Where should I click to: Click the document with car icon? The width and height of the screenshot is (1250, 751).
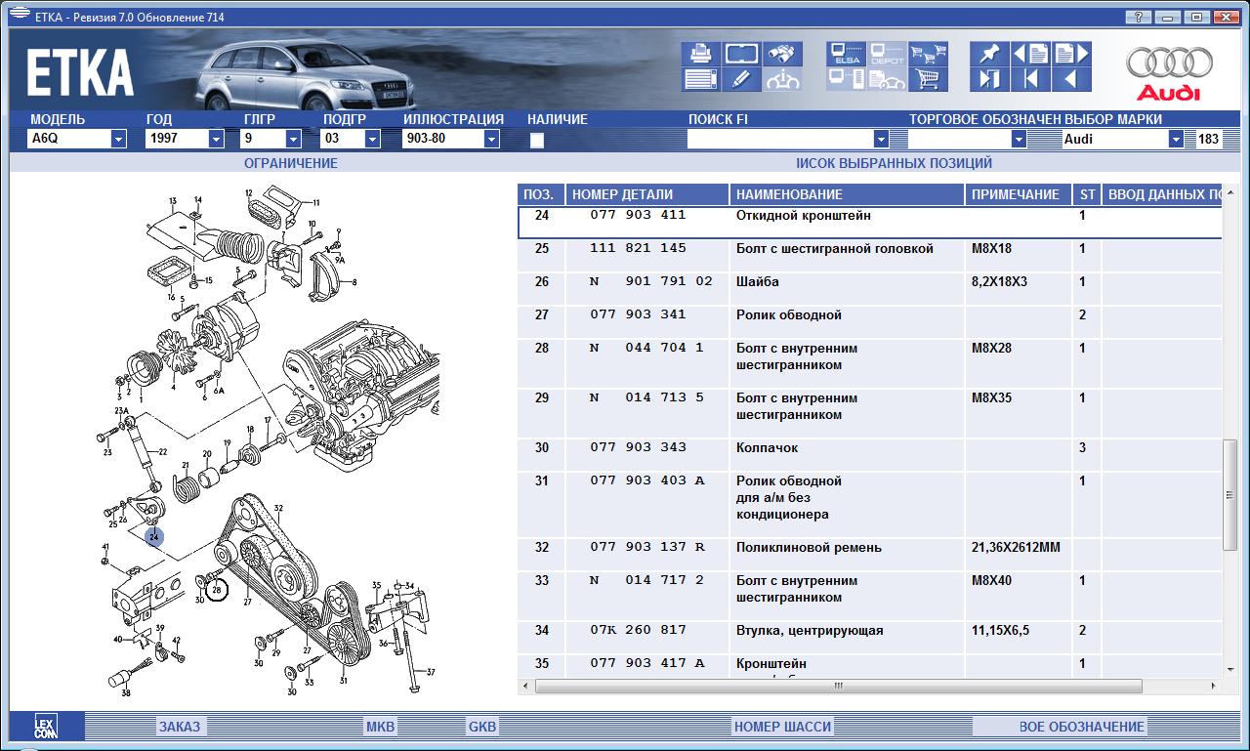tap(887, 79)
